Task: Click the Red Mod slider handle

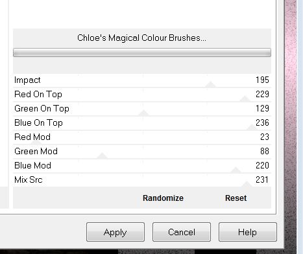Action: (36, 142)
